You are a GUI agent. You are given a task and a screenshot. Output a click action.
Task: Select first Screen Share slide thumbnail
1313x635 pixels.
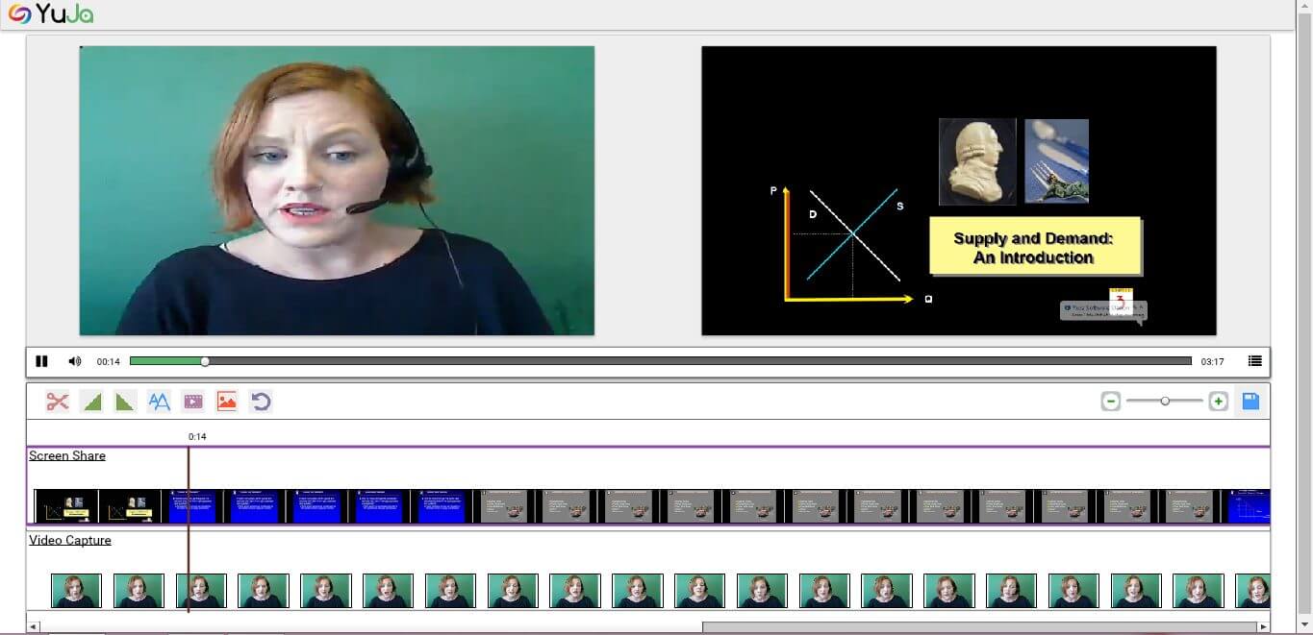tap(67, 506)
